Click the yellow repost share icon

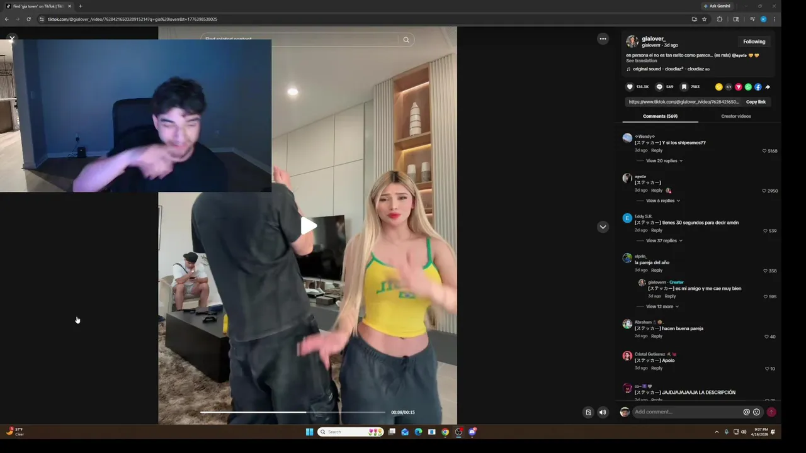tap(719, 87)
